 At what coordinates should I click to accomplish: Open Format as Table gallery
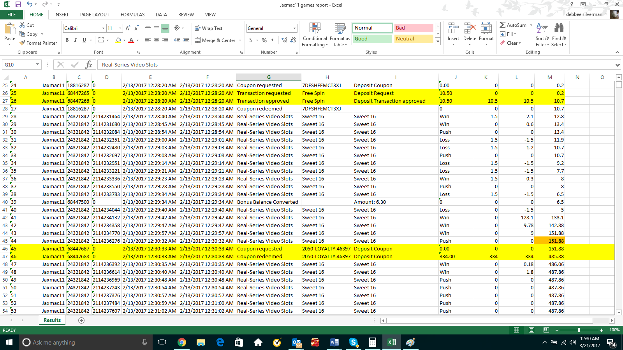(340, 35)
